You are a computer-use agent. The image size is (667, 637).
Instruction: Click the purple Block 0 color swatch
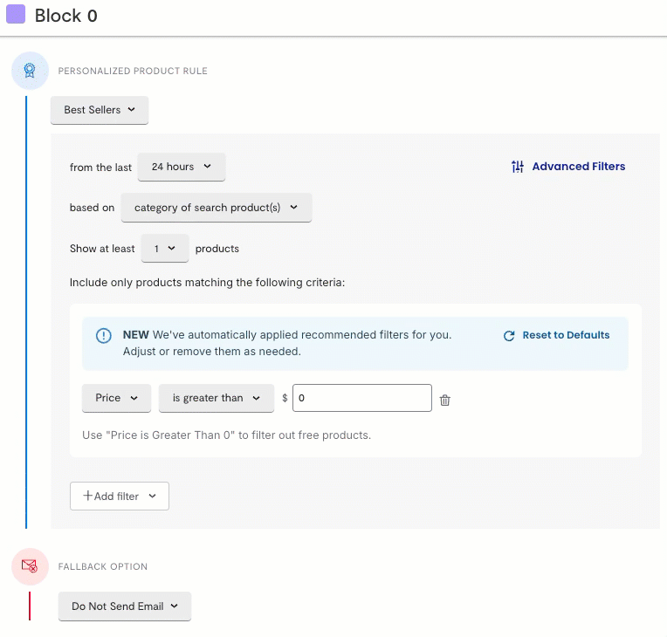tap(16, 15)
